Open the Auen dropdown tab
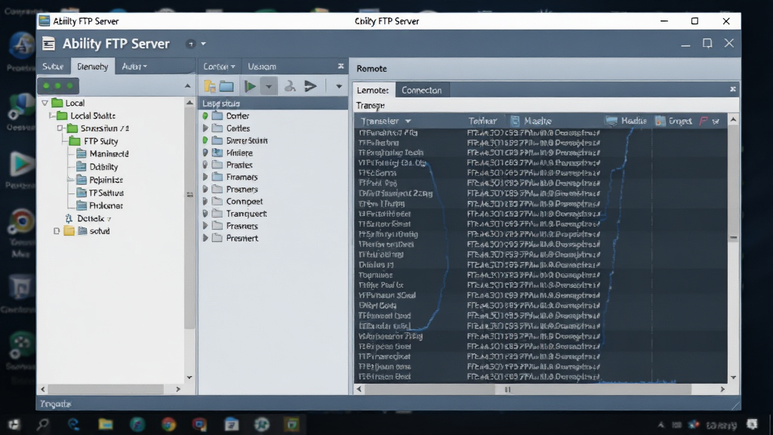Image resolution: width=773 pixels, height=435 pixels. coord(134,66)
